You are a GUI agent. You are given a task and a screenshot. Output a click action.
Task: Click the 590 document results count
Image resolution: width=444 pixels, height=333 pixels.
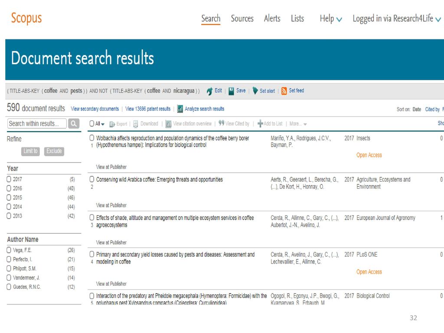coord(36,108)
